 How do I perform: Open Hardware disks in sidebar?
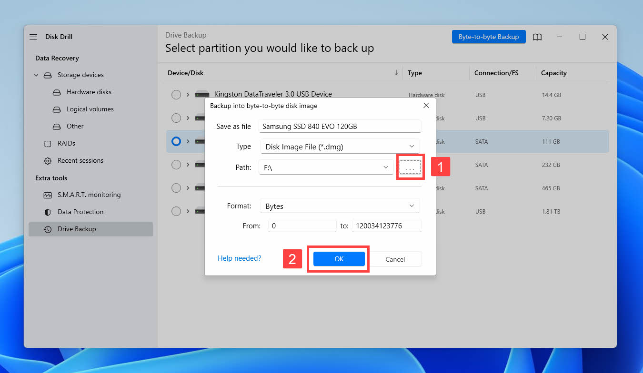click(x=89, y=92)
